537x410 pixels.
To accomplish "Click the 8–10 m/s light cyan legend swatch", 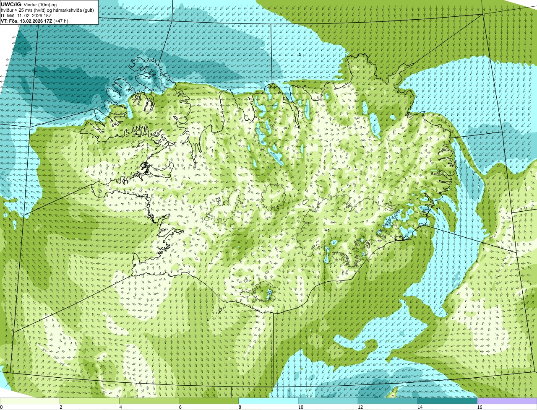I will tap(268, 401).
